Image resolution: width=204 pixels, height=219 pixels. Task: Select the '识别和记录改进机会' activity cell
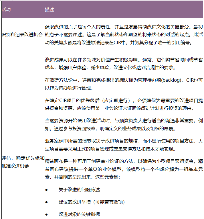tap(22, 35)
